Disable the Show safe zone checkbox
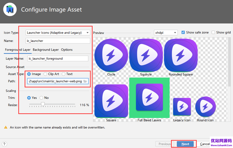This screenshot has width=233, height=148. point(183,32)
